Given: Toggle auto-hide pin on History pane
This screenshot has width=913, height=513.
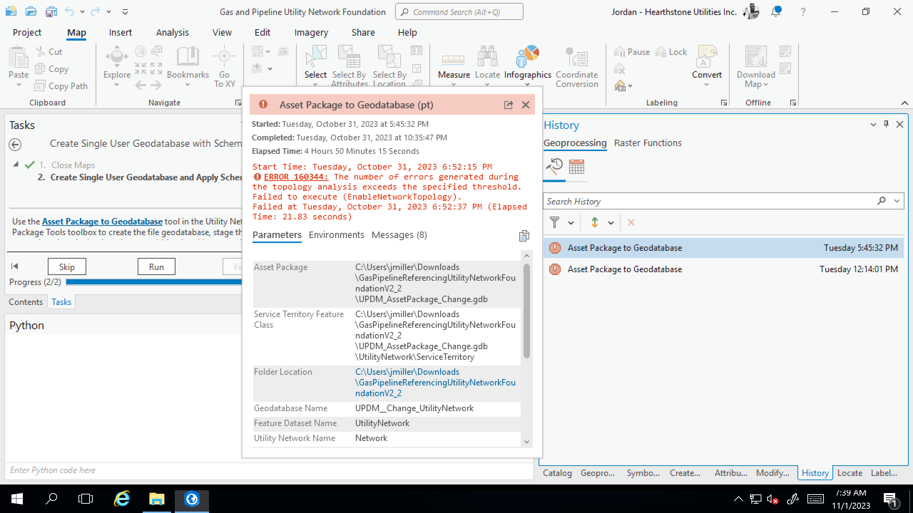Looking at the screenshot, I should coord(886,124).
